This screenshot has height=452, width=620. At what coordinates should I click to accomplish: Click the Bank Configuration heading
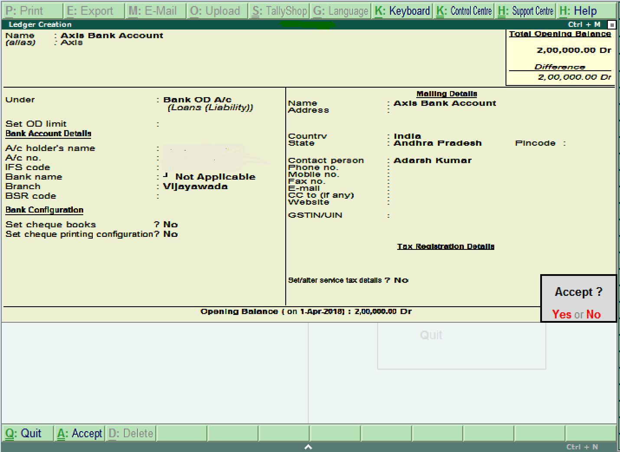[44, 210]
